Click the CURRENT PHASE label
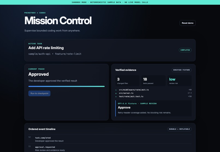 click(36, 69)
